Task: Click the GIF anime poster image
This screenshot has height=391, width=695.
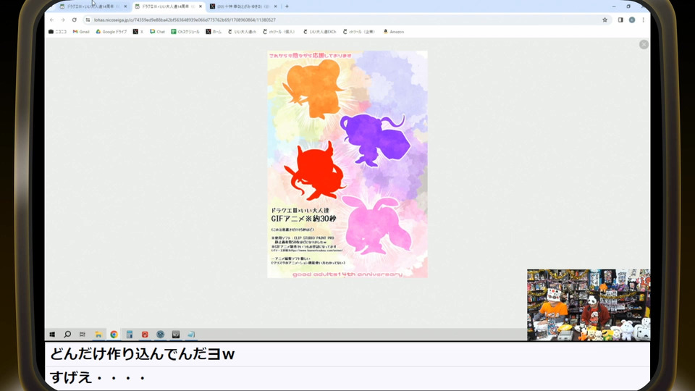Action: coord(347,164)
